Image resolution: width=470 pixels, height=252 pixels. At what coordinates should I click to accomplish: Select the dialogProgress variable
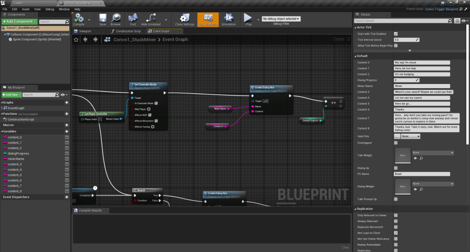[x=18, y=153]
